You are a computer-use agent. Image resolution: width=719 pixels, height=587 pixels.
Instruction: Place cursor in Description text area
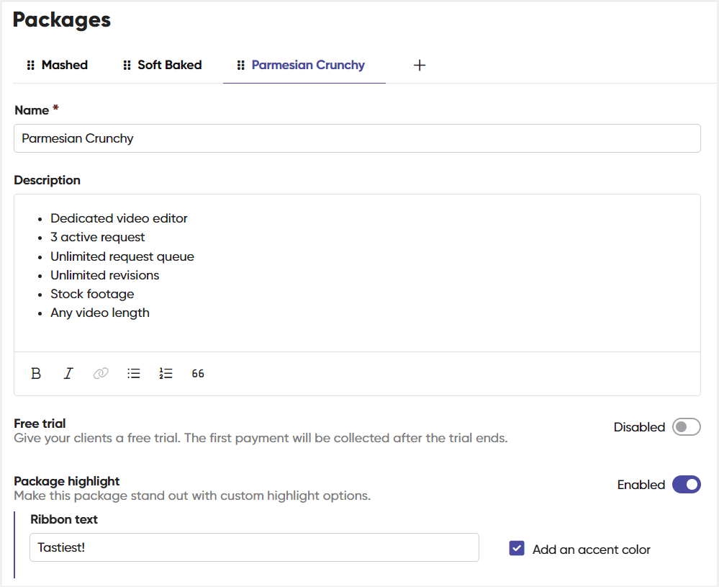click(357, 273)
